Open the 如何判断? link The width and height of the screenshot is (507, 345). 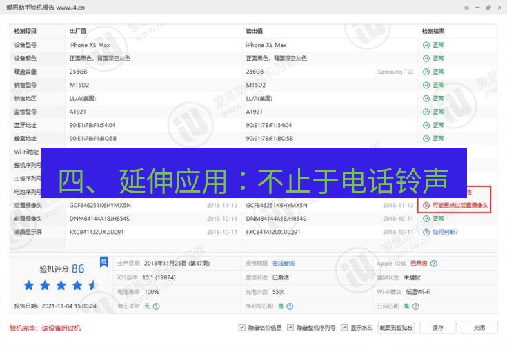445,232
